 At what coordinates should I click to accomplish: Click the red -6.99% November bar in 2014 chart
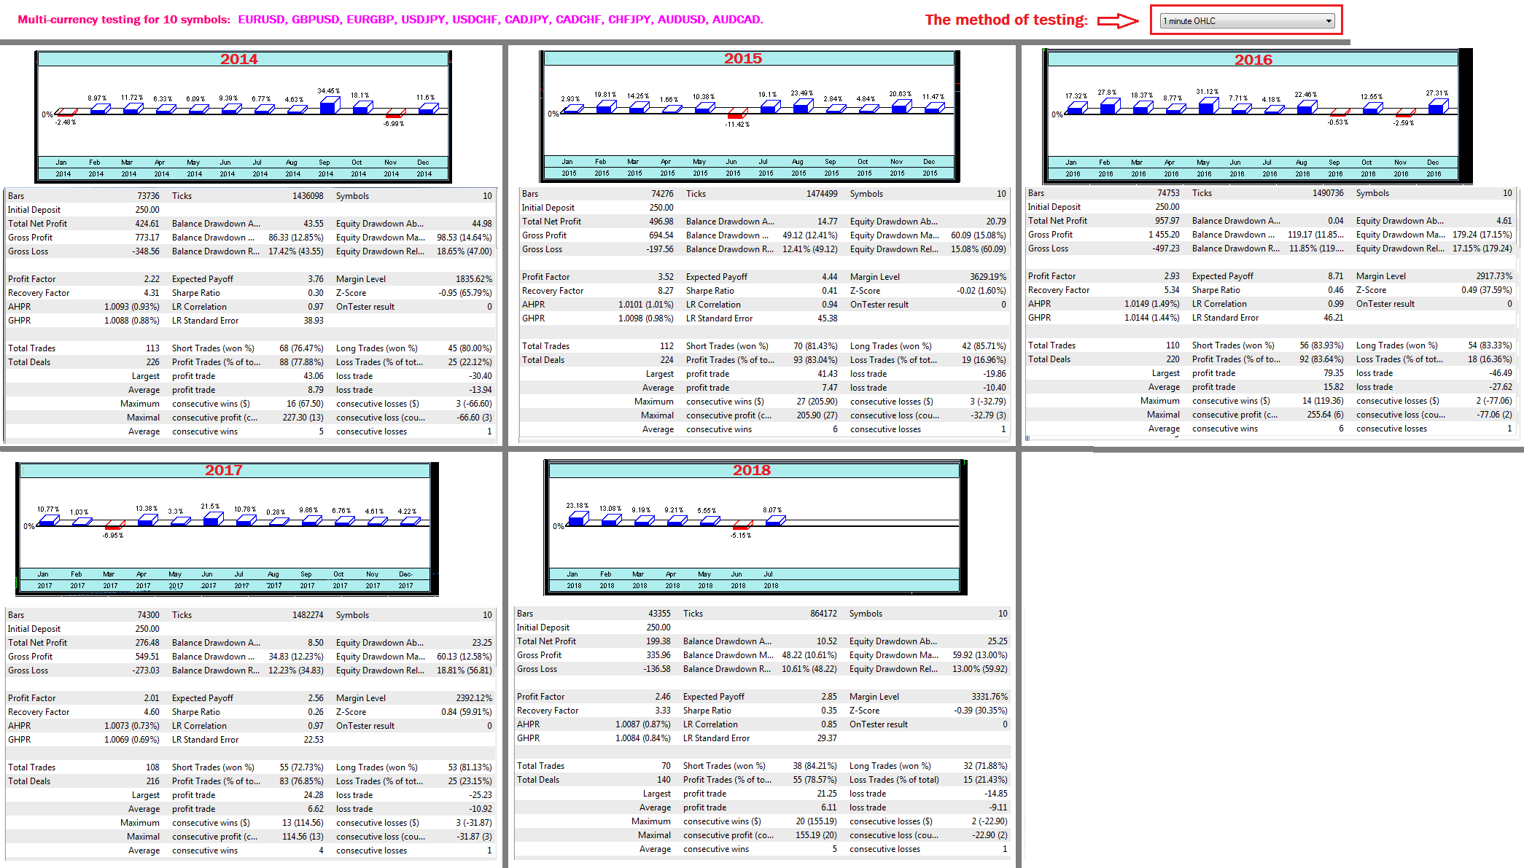(x=394, y=114)
